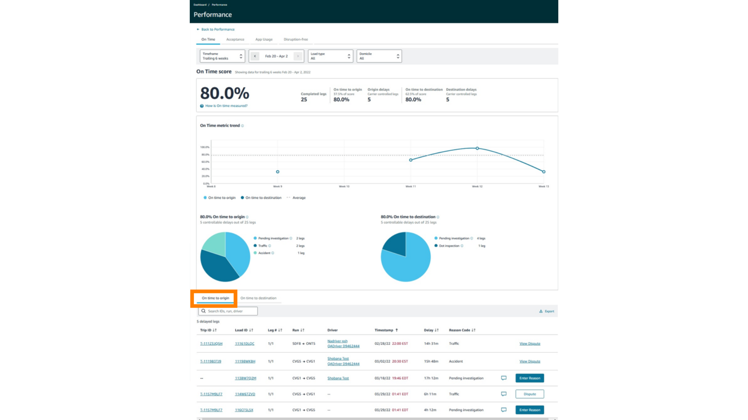
Task: Click the search IDs, run, driver field
Action: click(x=230, y=311)
